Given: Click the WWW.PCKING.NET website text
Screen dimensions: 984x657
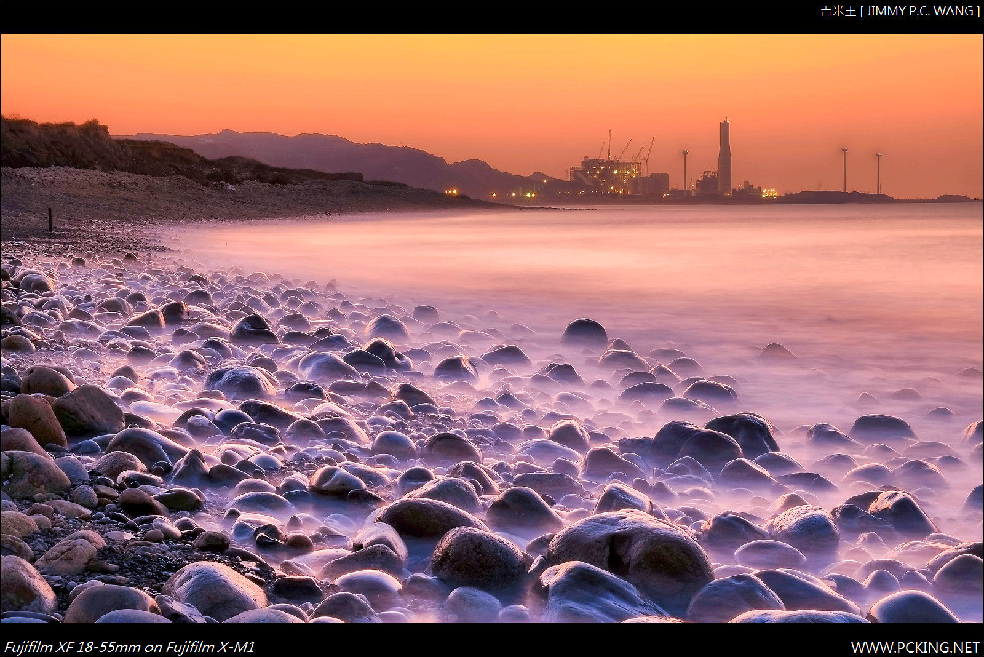Looking at the screenshot, I should click(915, 647).
